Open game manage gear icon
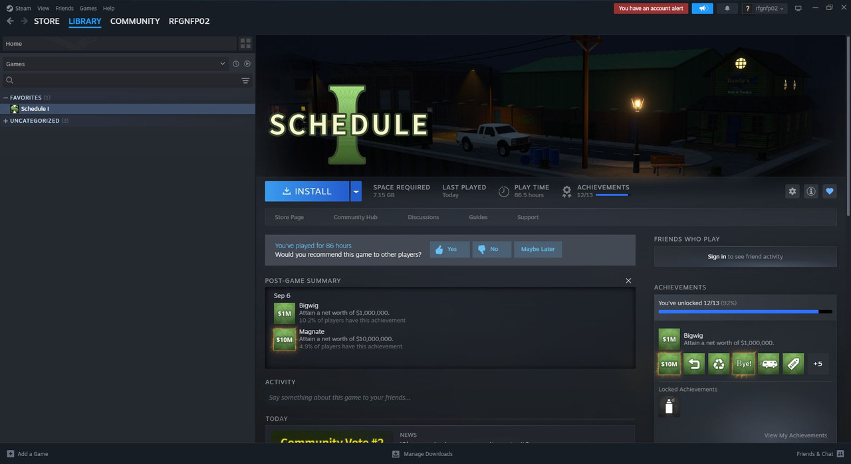This screenshot has height=464, width=851. point(792,191)
